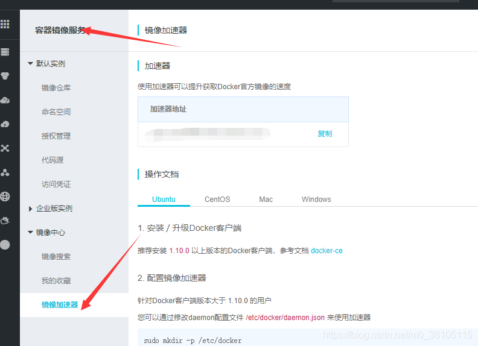This screenshot has width=478, height=346.
Task: Click the cloud lightning icon in sidebar
Action: click(5, 124)
